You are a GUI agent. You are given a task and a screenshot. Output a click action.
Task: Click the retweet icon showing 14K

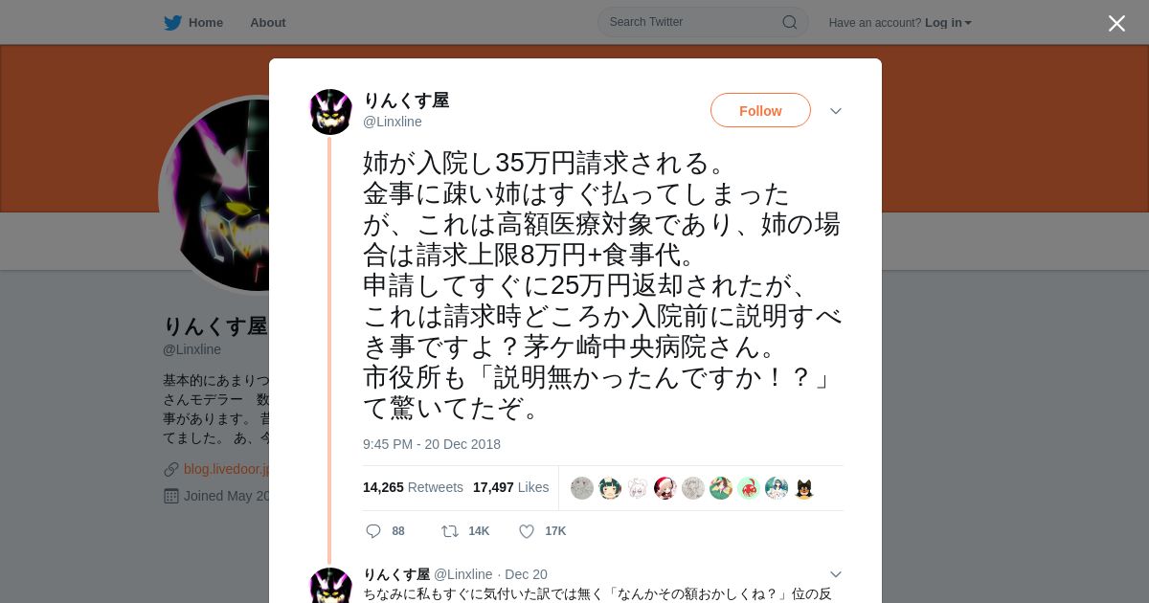pyautogui.click(x=449, y=531)
